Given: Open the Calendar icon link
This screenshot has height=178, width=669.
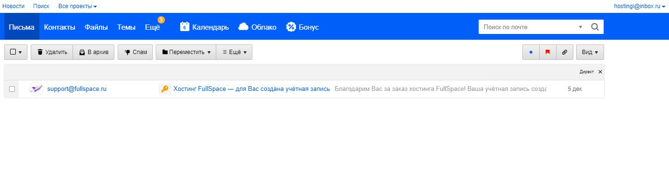Looking at the screenshot, I should (185, 27).
